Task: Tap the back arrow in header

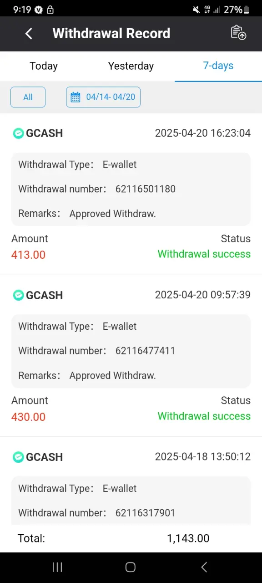Action: [x=29, y=33]
